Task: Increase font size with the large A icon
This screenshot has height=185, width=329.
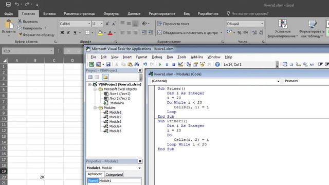Action: pos(107,24)
